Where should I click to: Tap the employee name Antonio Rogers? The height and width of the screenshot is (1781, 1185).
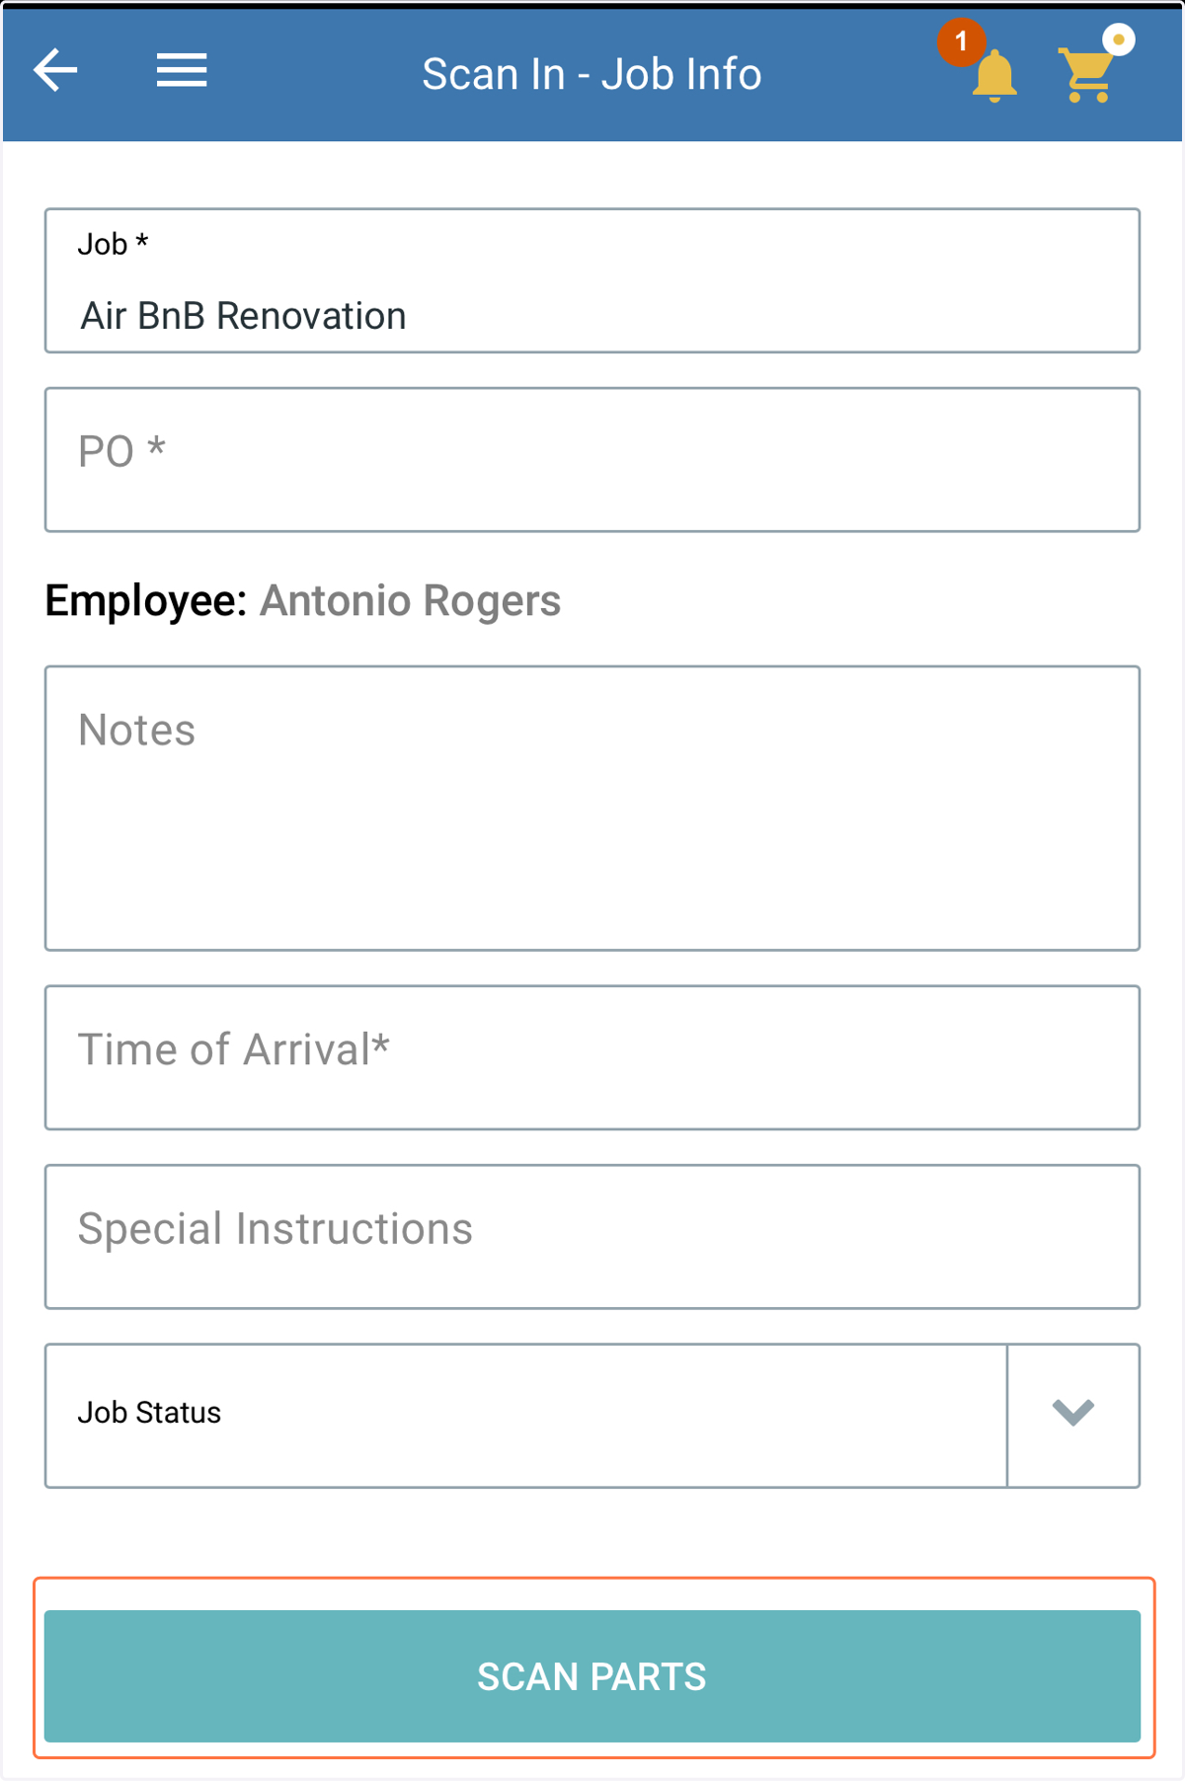(x=410, y=601)
